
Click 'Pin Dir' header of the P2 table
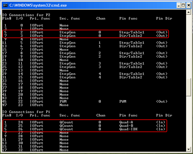(164, 18)
